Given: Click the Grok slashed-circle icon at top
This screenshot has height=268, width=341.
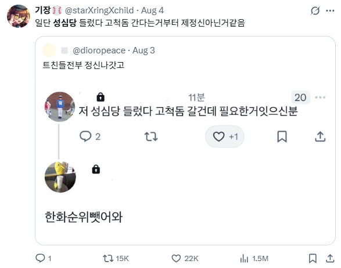Looking at the screenshot, I should 315,10.
